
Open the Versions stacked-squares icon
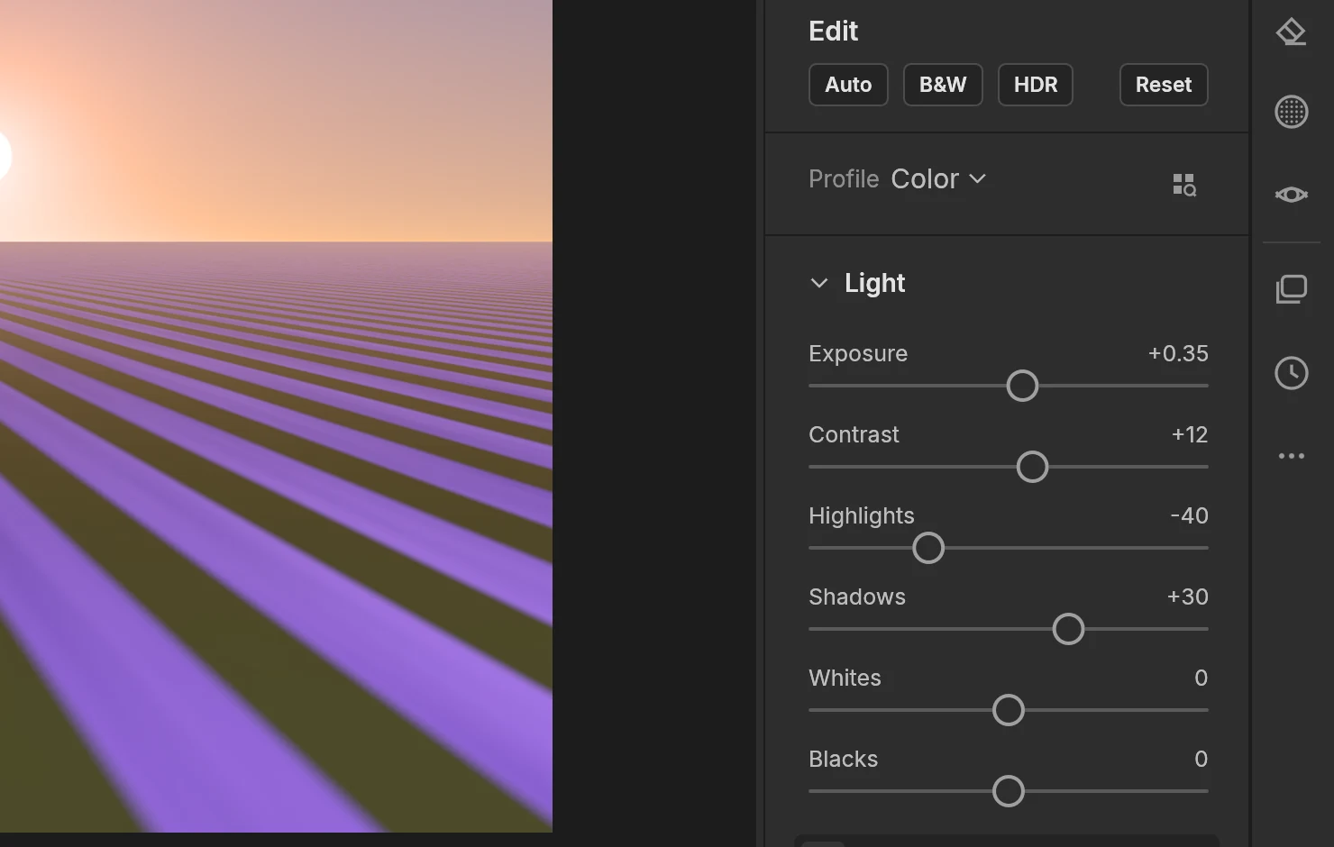(1292, 289)
